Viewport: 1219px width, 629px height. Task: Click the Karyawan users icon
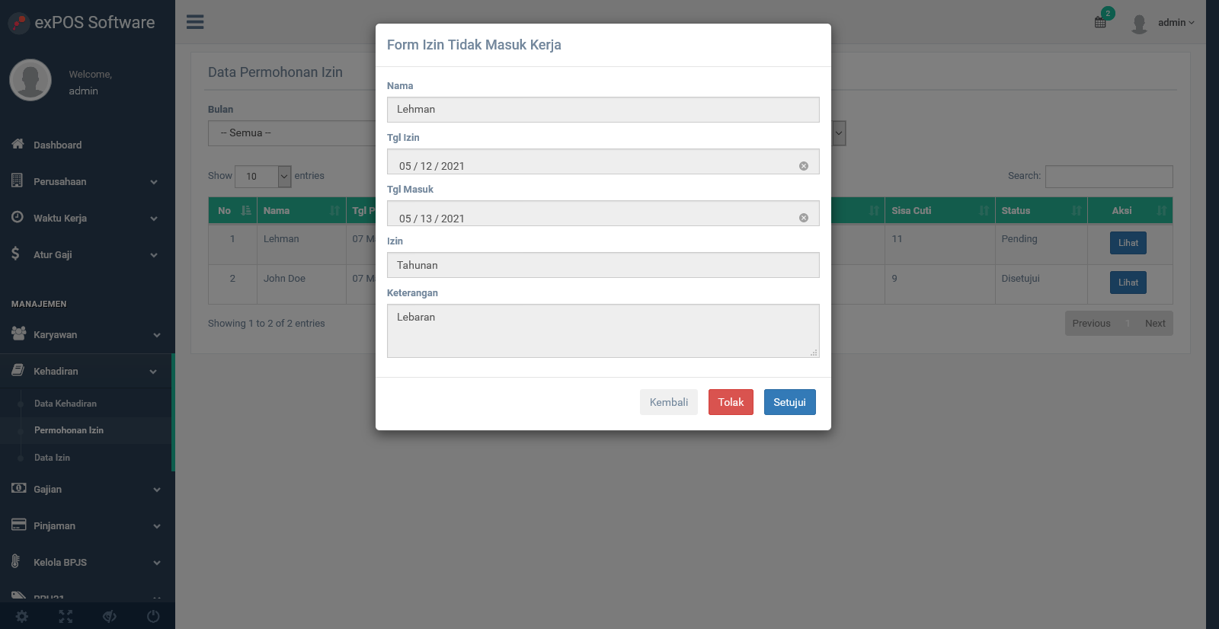pyautogui.click(x=19, y=334)
